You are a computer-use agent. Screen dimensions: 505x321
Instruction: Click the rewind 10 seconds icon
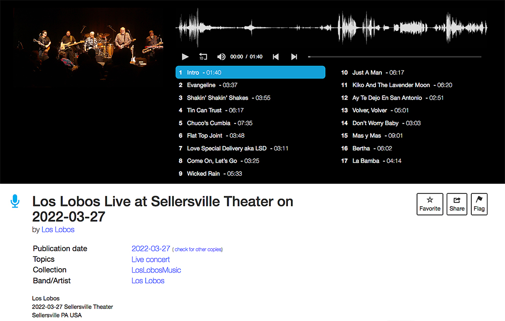click(x=203, y=57)
